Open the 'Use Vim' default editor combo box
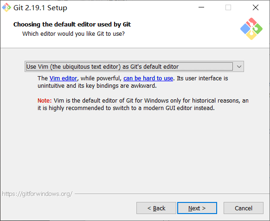 pos(134,66)
